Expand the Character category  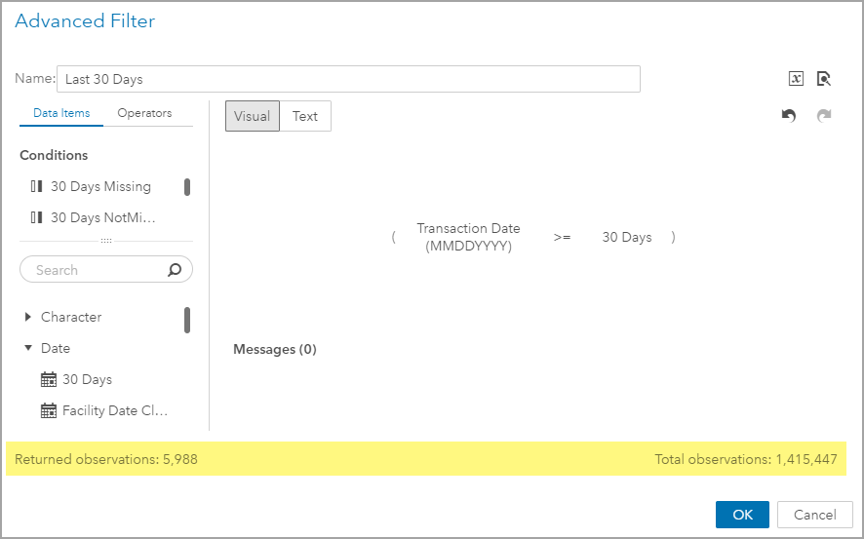28,317
